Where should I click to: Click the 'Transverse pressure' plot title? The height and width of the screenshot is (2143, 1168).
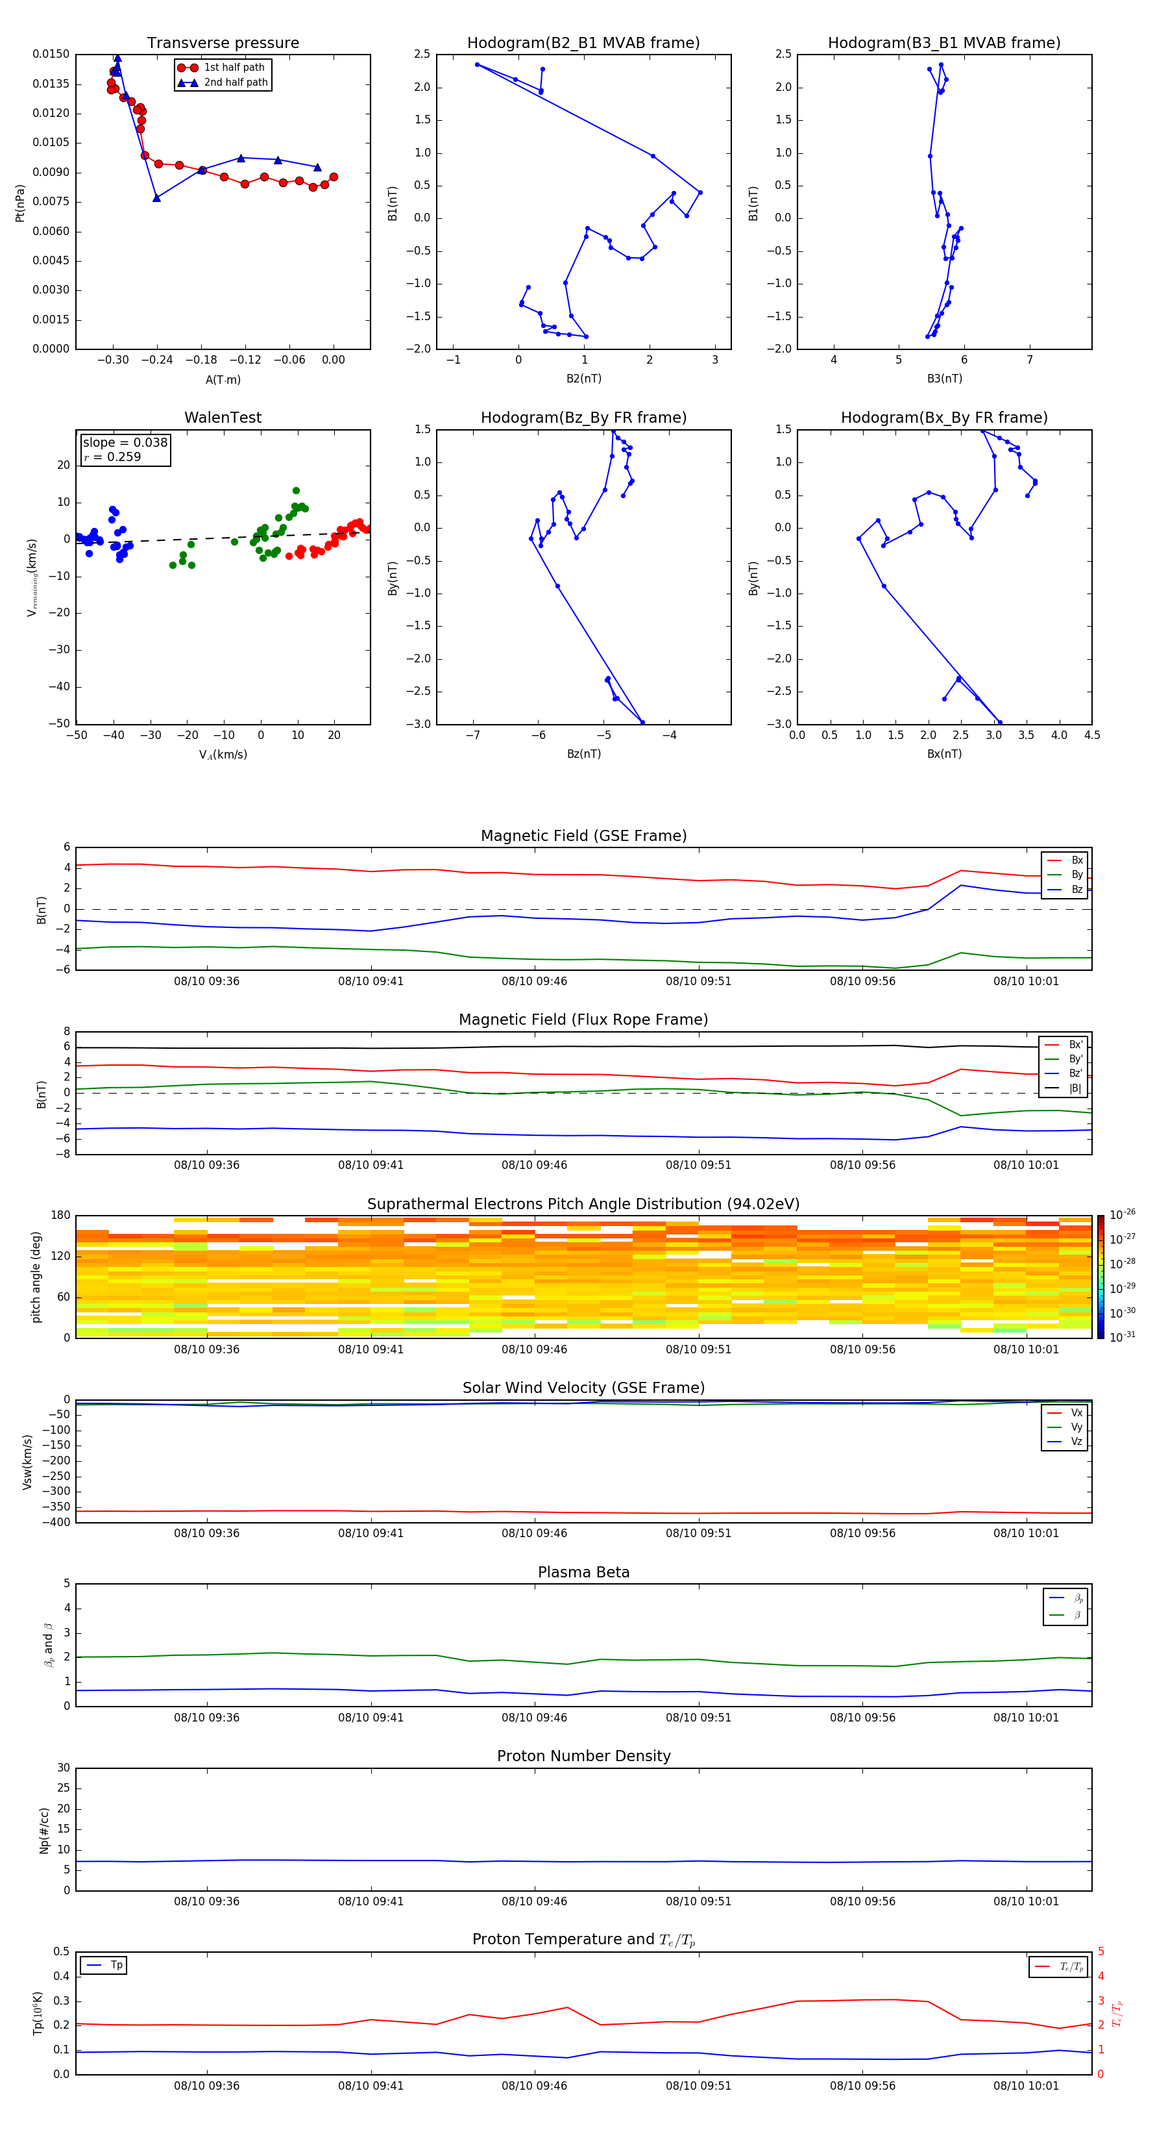[x=223, y=44]
